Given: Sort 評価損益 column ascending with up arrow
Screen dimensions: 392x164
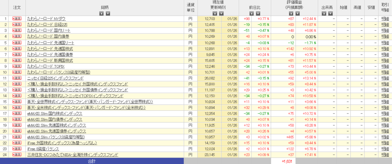Looking at the screenshot, I should point(291,13).
